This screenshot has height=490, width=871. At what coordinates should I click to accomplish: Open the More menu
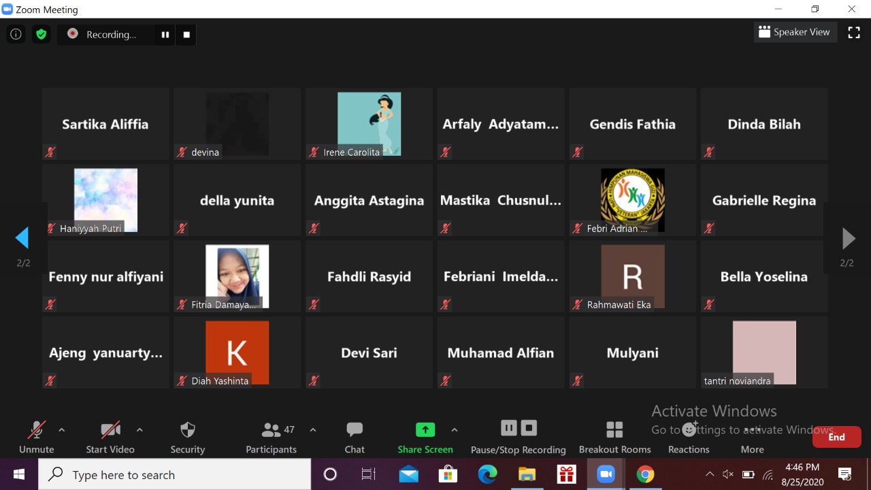(x=752, y=437)
